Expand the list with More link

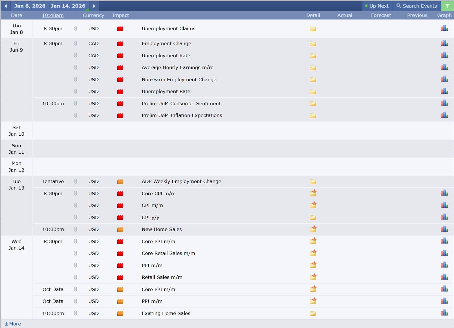pos(13,324)
